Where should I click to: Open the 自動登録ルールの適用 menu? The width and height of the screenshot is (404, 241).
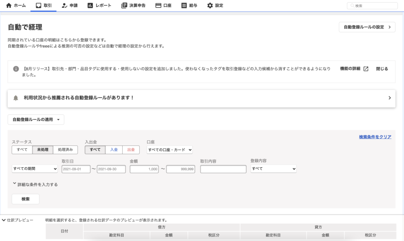click(36, 120)
